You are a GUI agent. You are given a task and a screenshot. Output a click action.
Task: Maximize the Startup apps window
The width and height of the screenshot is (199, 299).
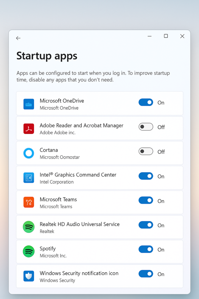point(166,36)
